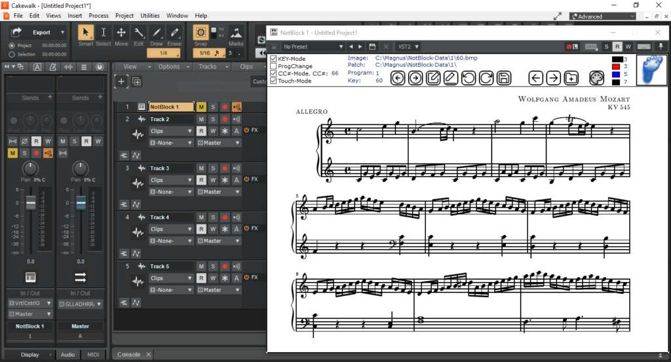Click NotBlock square right arrow icon
Viewport: 671px width, 362px height.
553,78
